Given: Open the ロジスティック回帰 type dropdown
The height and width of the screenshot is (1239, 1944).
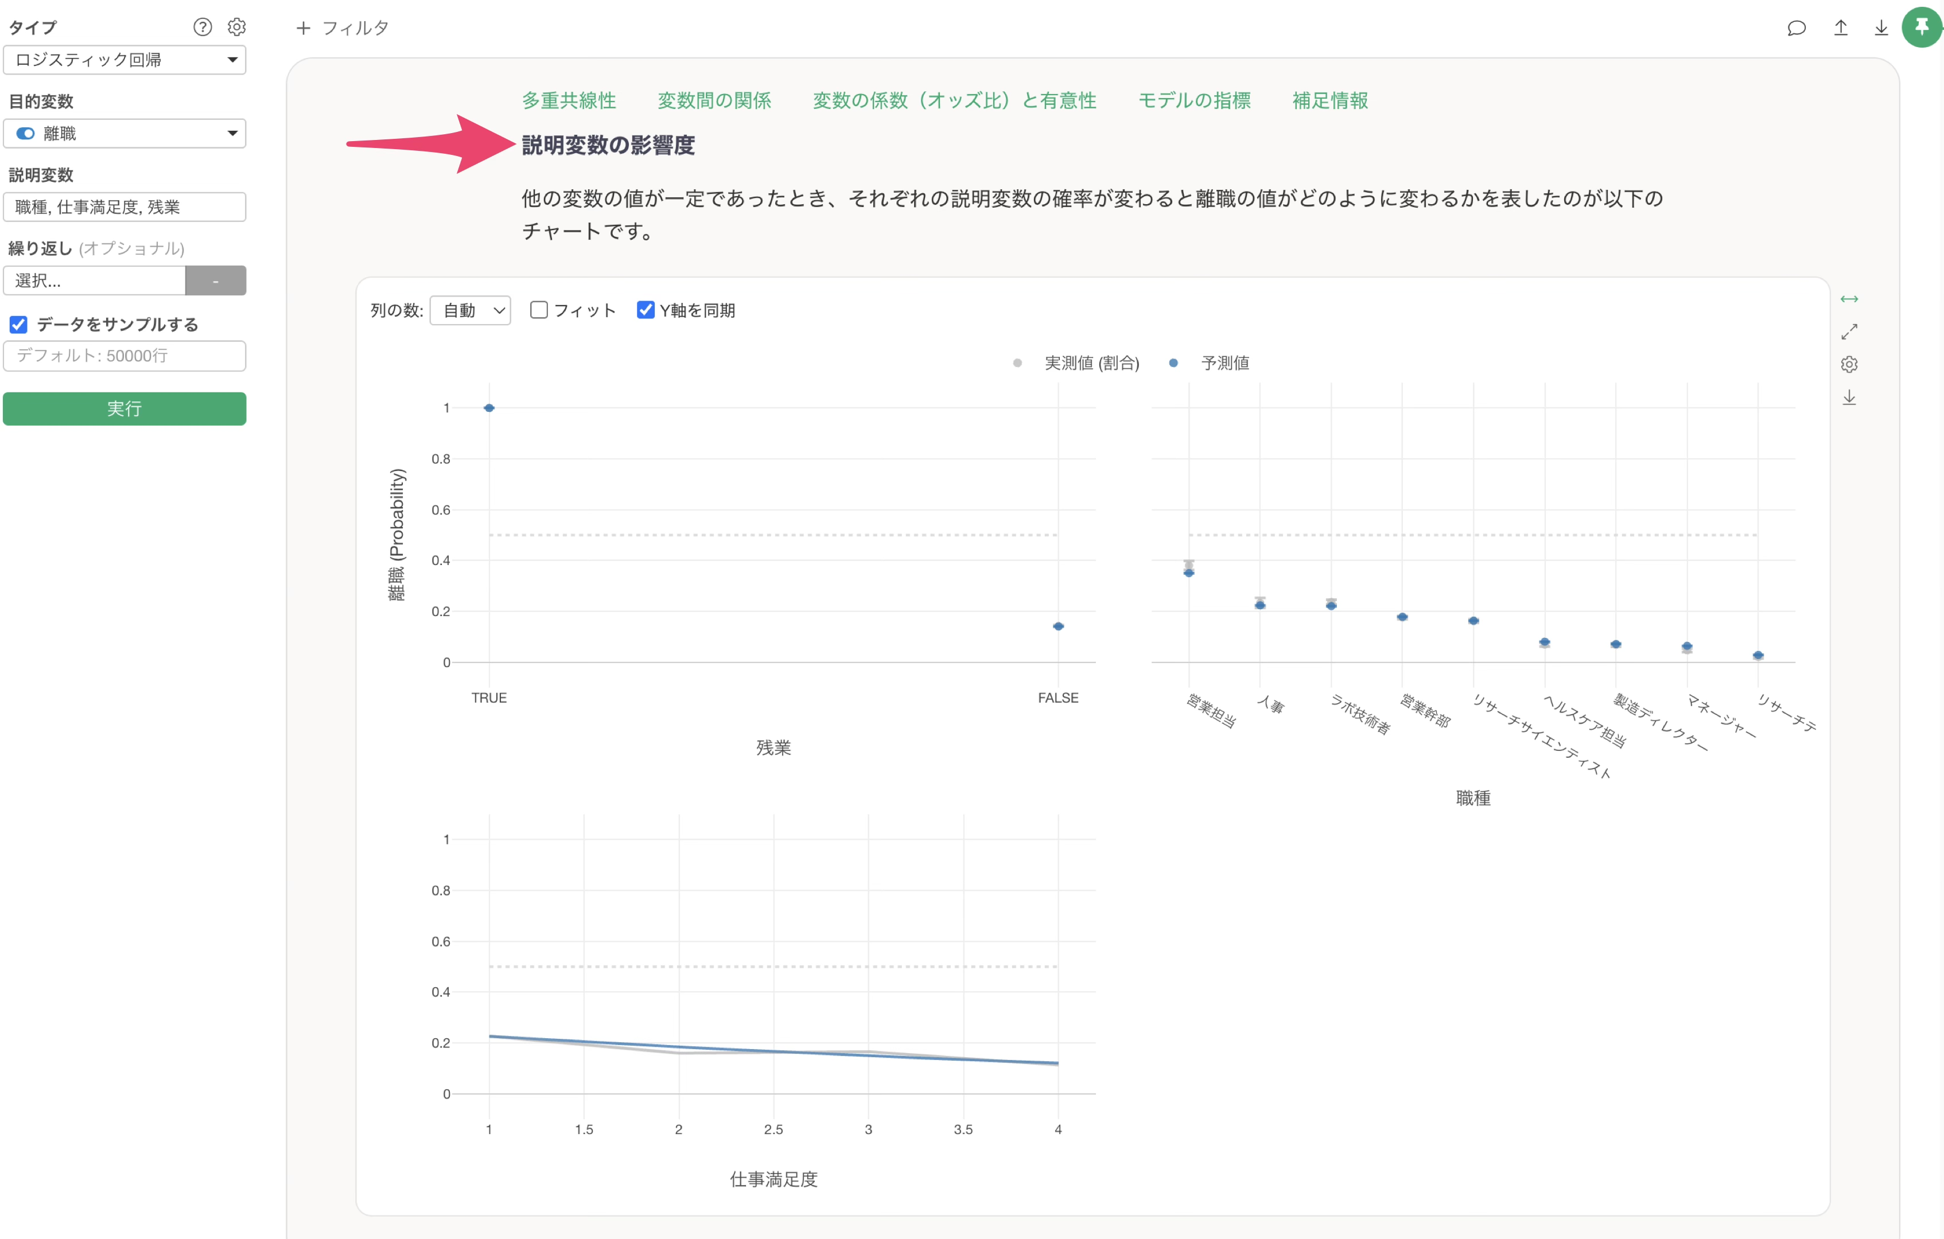Looking at the screenshot, I should (x=125, y=60).
